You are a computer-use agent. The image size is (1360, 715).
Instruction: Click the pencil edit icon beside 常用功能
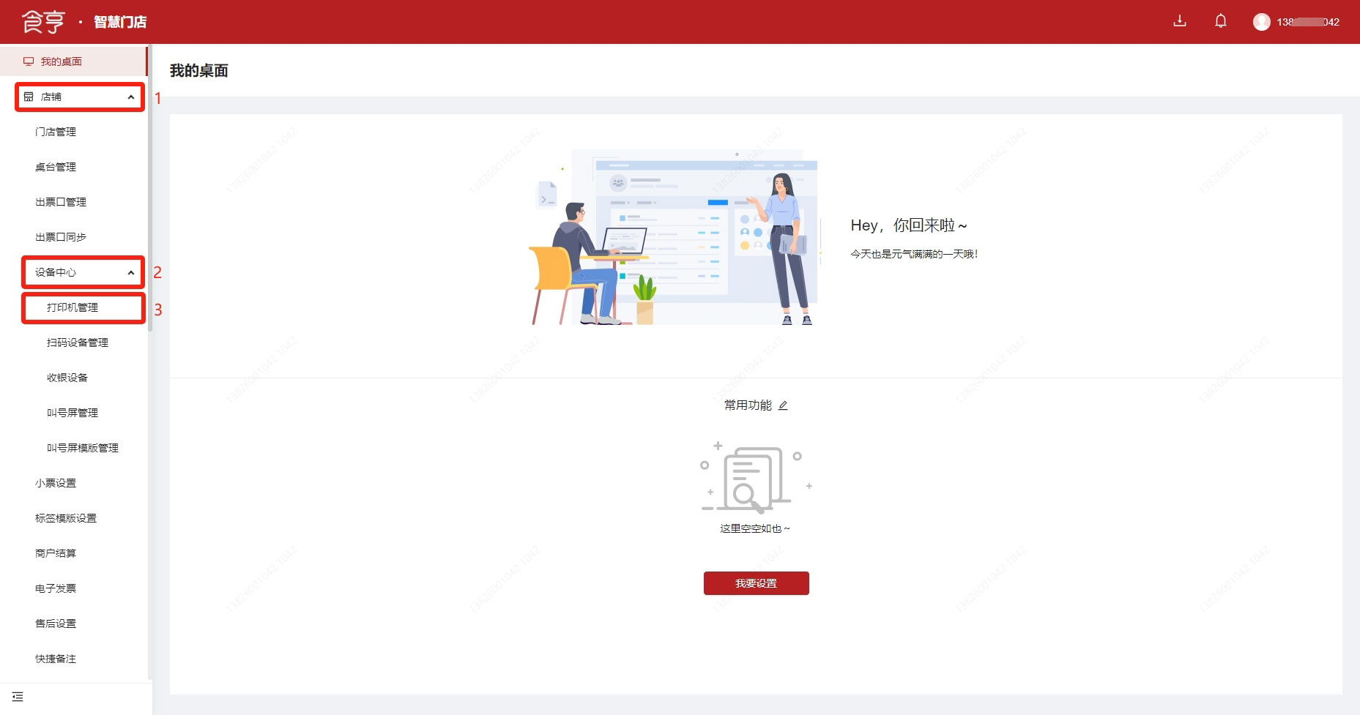(x=783, y=405)
